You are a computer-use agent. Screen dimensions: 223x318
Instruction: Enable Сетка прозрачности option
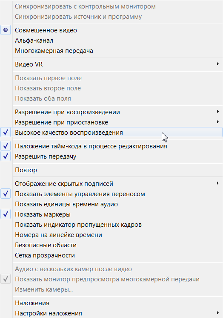(x=111, y=255)
